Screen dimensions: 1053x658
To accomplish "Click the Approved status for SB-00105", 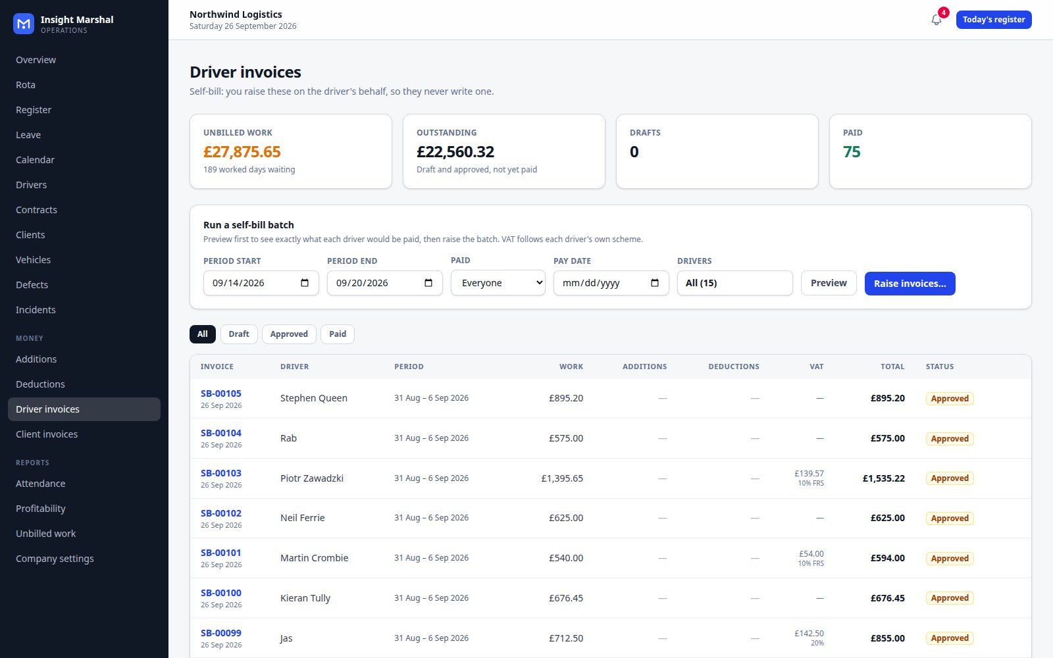I will point(950,399).
